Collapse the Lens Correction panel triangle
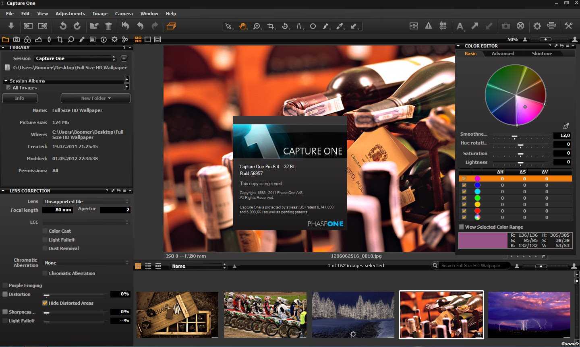The height and width of the screenshot is (347, 580). [3, 191]
